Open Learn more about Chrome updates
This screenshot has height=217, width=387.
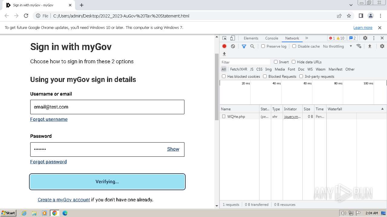[x=363, y=27]
